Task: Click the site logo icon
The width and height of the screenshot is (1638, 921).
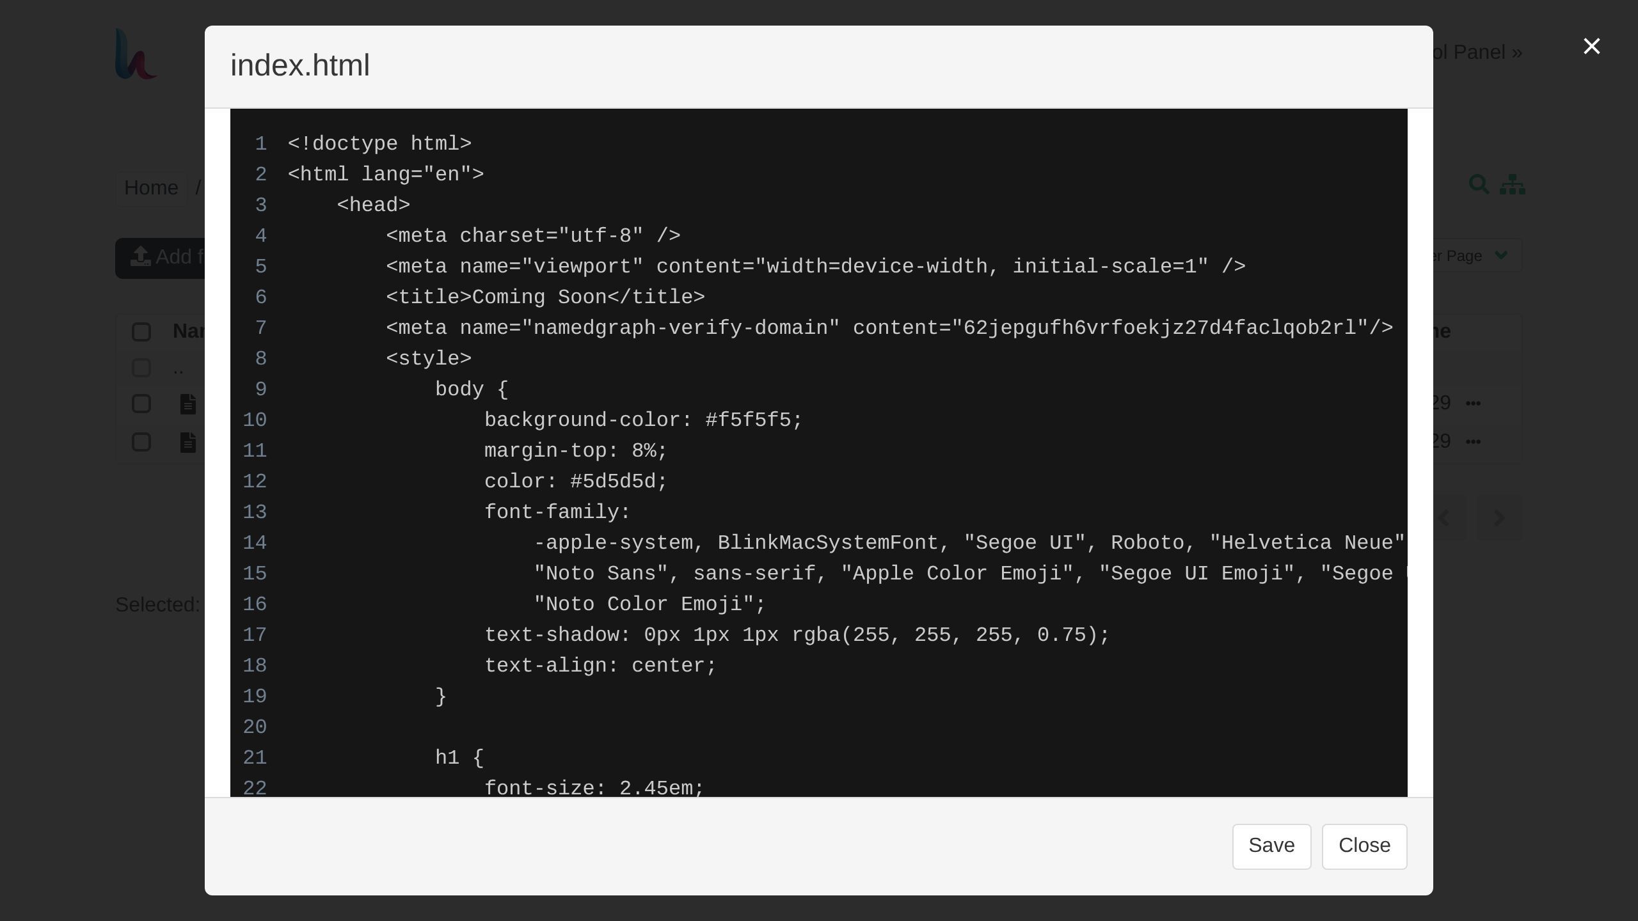Action: 136,54
